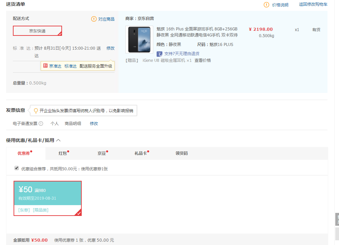Click the 商家：京东自营 merchant label
Image resolution: width=339 pixels, height=245 pixels.
click(x=140, y=19)
